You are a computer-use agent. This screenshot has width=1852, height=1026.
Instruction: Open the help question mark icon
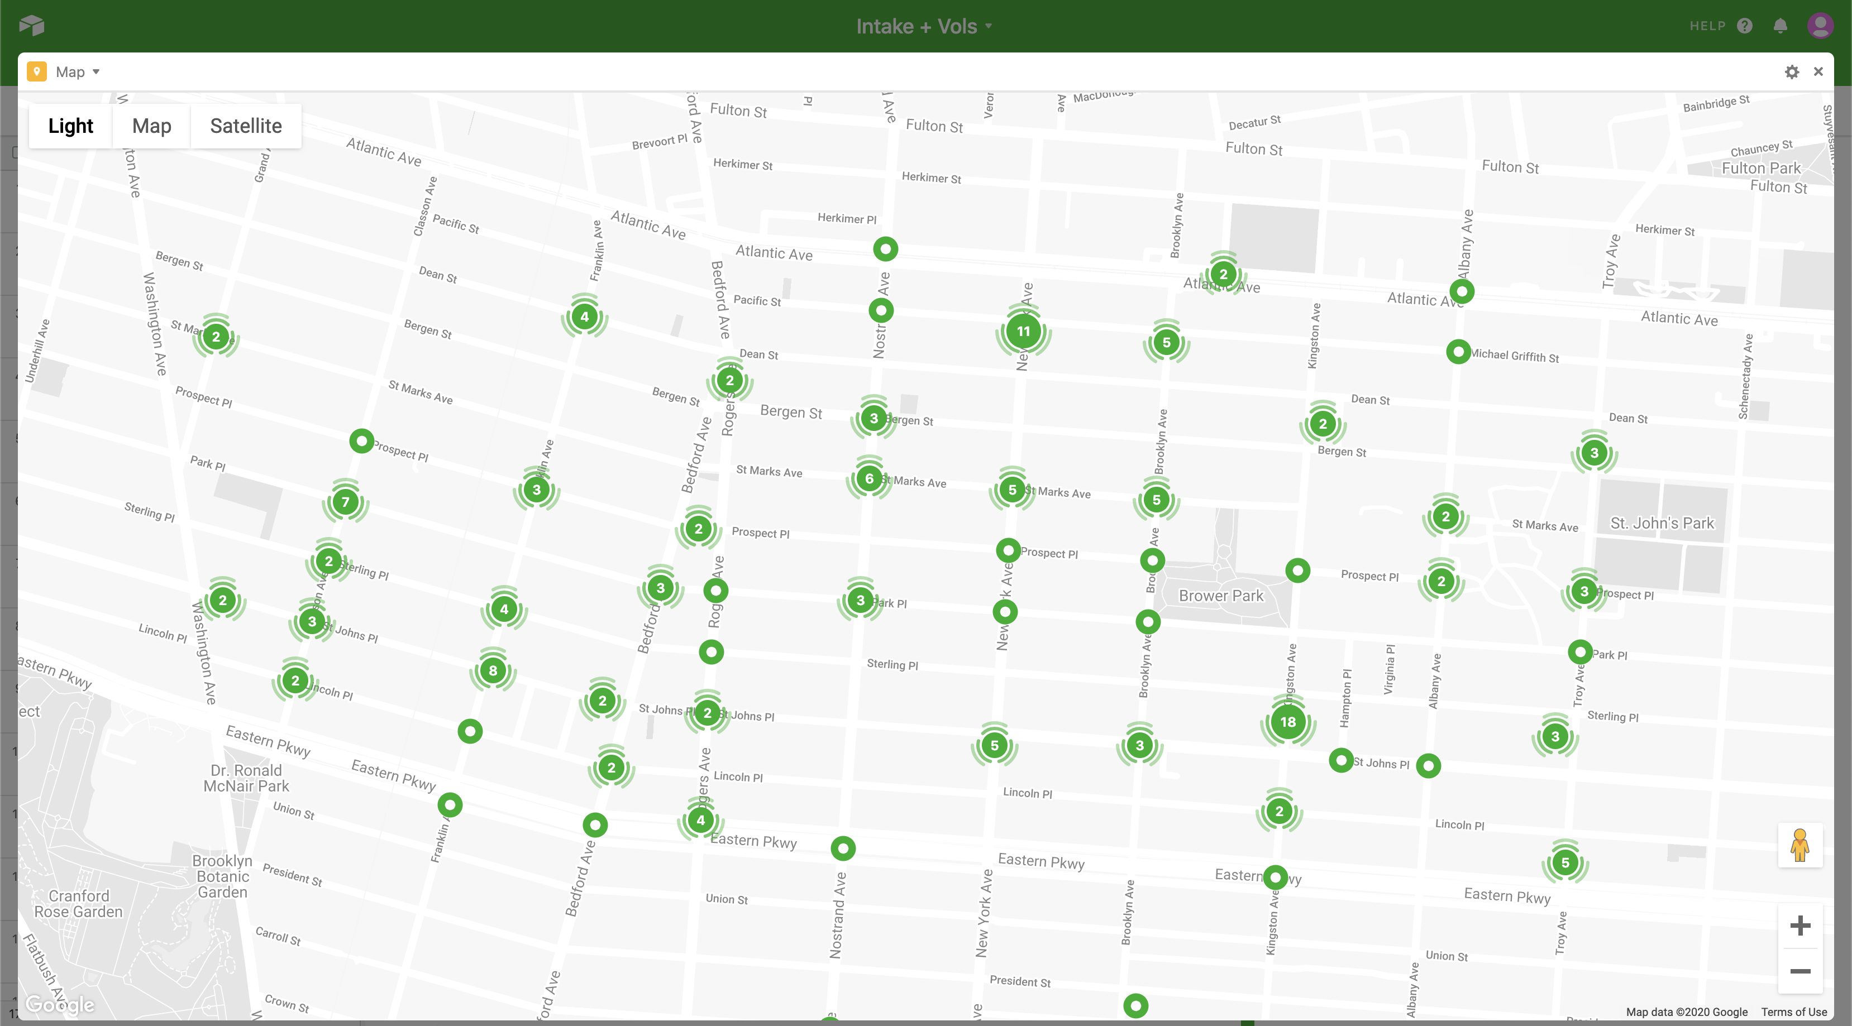coord(1744,26)
